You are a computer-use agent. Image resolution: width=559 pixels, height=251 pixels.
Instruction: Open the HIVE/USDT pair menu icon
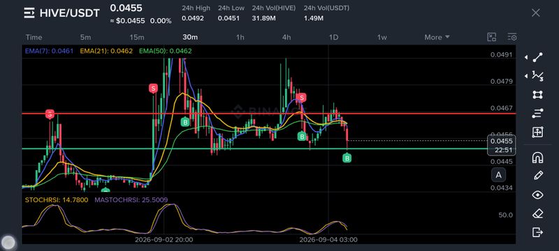click(29, 13)
